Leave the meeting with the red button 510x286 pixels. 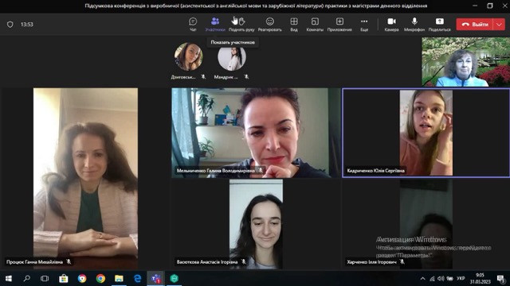pyautogui.click(x=475, y=25)
